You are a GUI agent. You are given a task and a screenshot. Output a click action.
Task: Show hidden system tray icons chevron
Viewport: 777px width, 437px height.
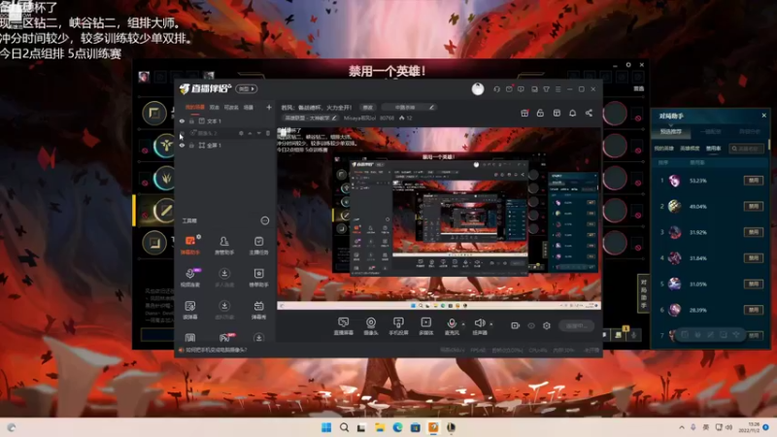[682, 427]
